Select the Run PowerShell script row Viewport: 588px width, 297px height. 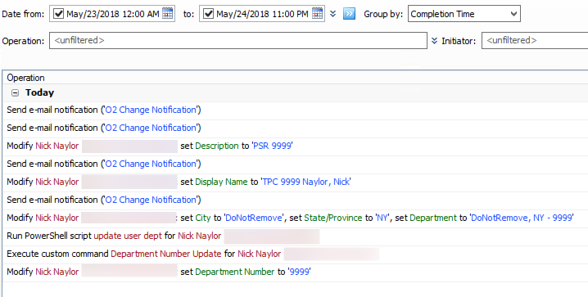click(295, 236)
